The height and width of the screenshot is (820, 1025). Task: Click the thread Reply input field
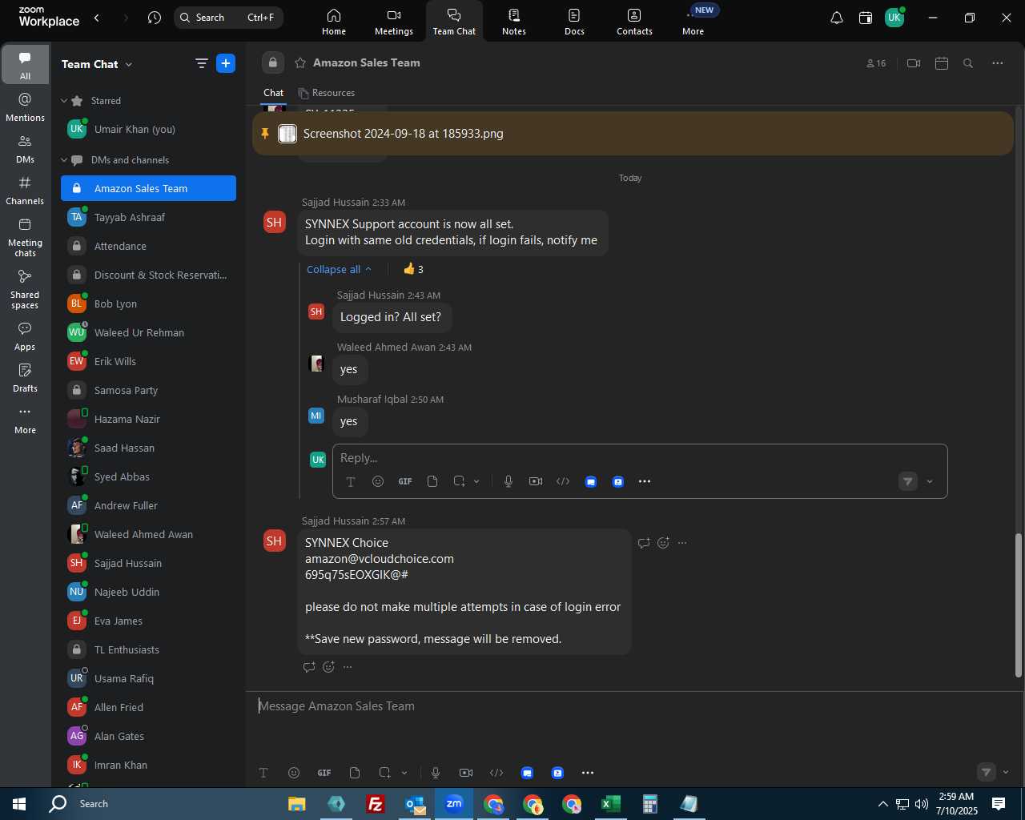pyautogui.click(x=639, y=458)
